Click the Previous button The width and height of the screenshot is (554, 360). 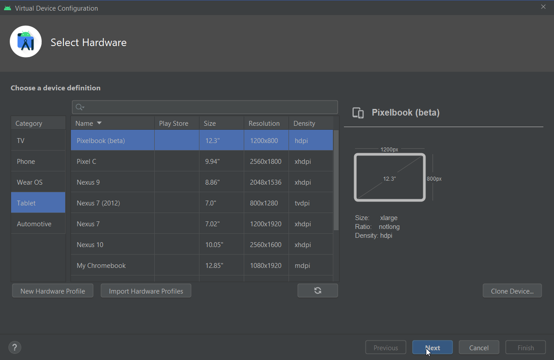386,348
